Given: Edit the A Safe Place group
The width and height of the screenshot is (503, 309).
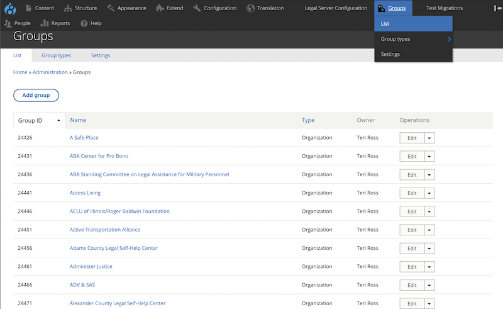Looking at the screenshot, I should click(412, 138).
